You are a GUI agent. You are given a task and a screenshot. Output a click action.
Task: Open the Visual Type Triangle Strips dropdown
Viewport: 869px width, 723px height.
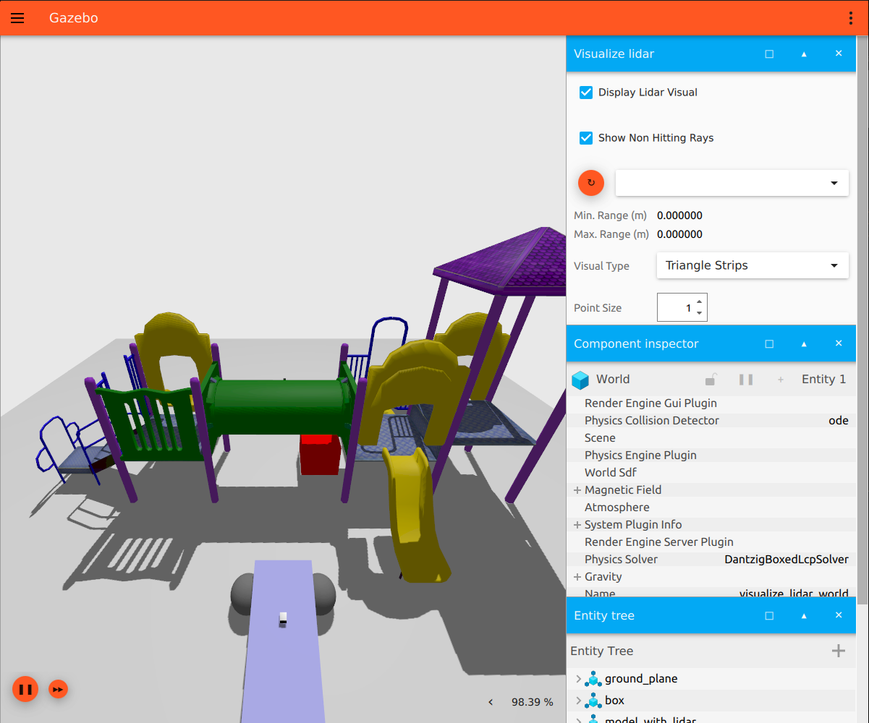(x=753, y=265)
